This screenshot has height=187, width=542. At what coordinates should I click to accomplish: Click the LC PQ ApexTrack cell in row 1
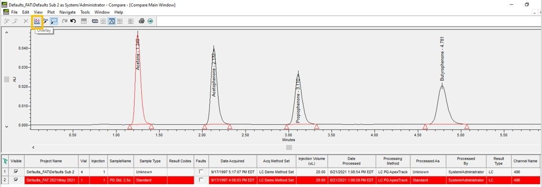point(392,171)
